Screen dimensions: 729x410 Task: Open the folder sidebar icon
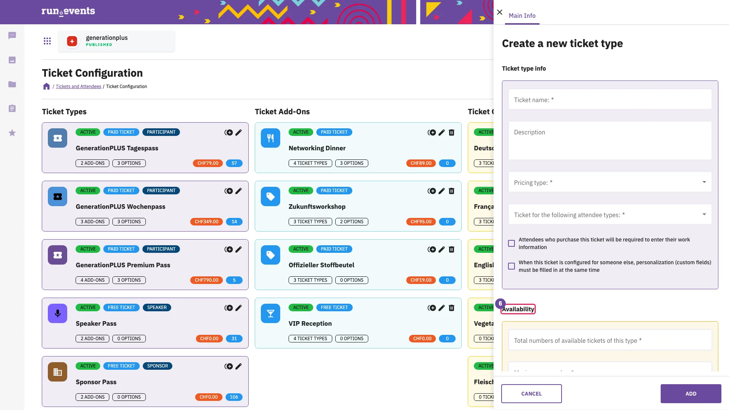click(12, 84)
